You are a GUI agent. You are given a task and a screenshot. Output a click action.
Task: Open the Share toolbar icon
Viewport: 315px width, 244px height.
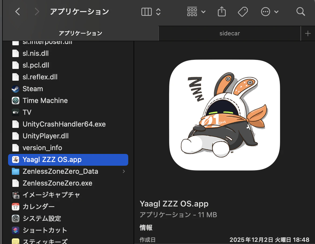coord(222,12)
